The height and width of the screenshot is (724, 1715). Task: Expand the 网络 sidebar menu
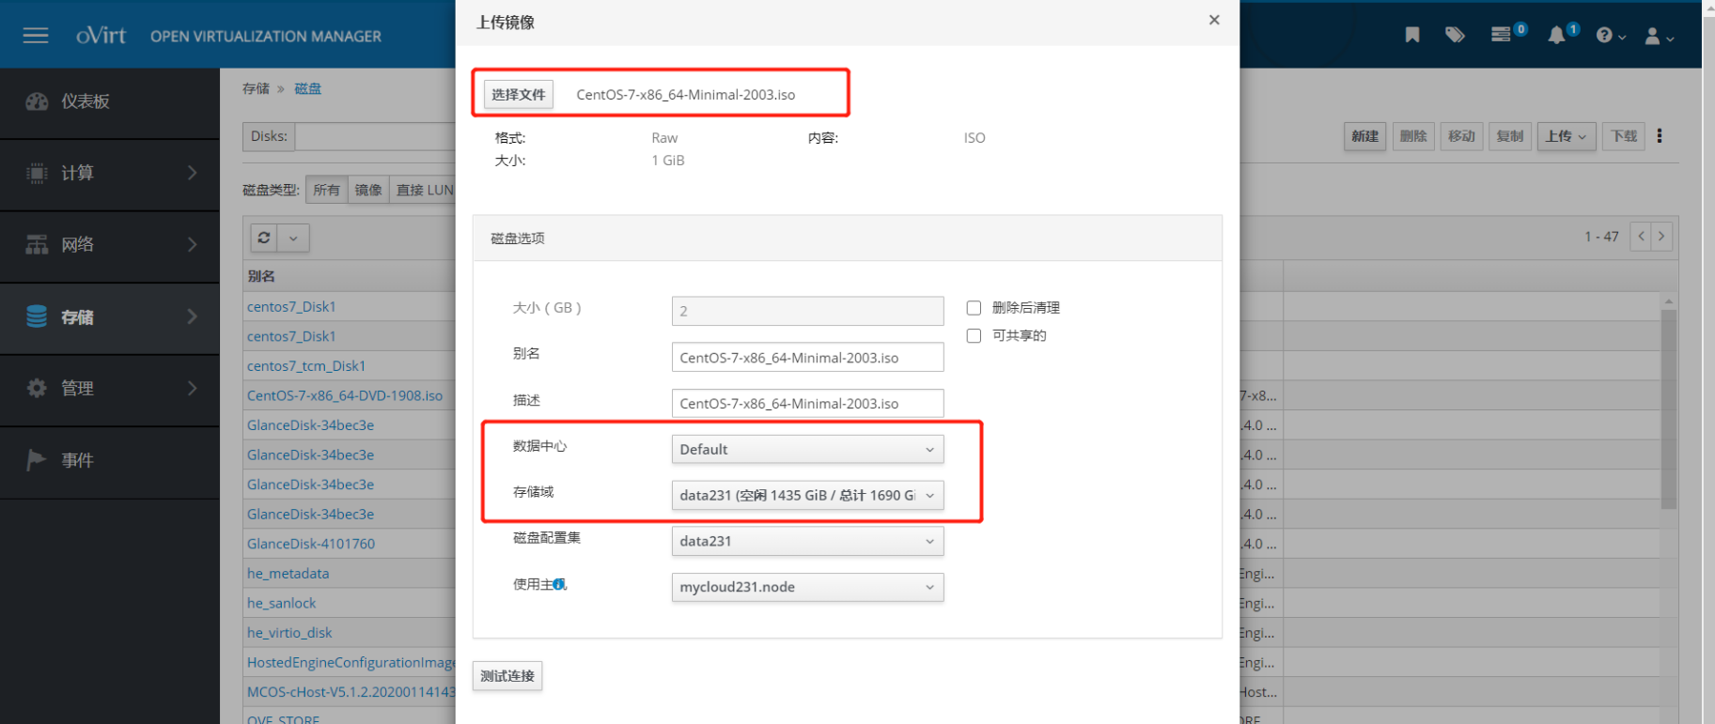coord(110,245)
